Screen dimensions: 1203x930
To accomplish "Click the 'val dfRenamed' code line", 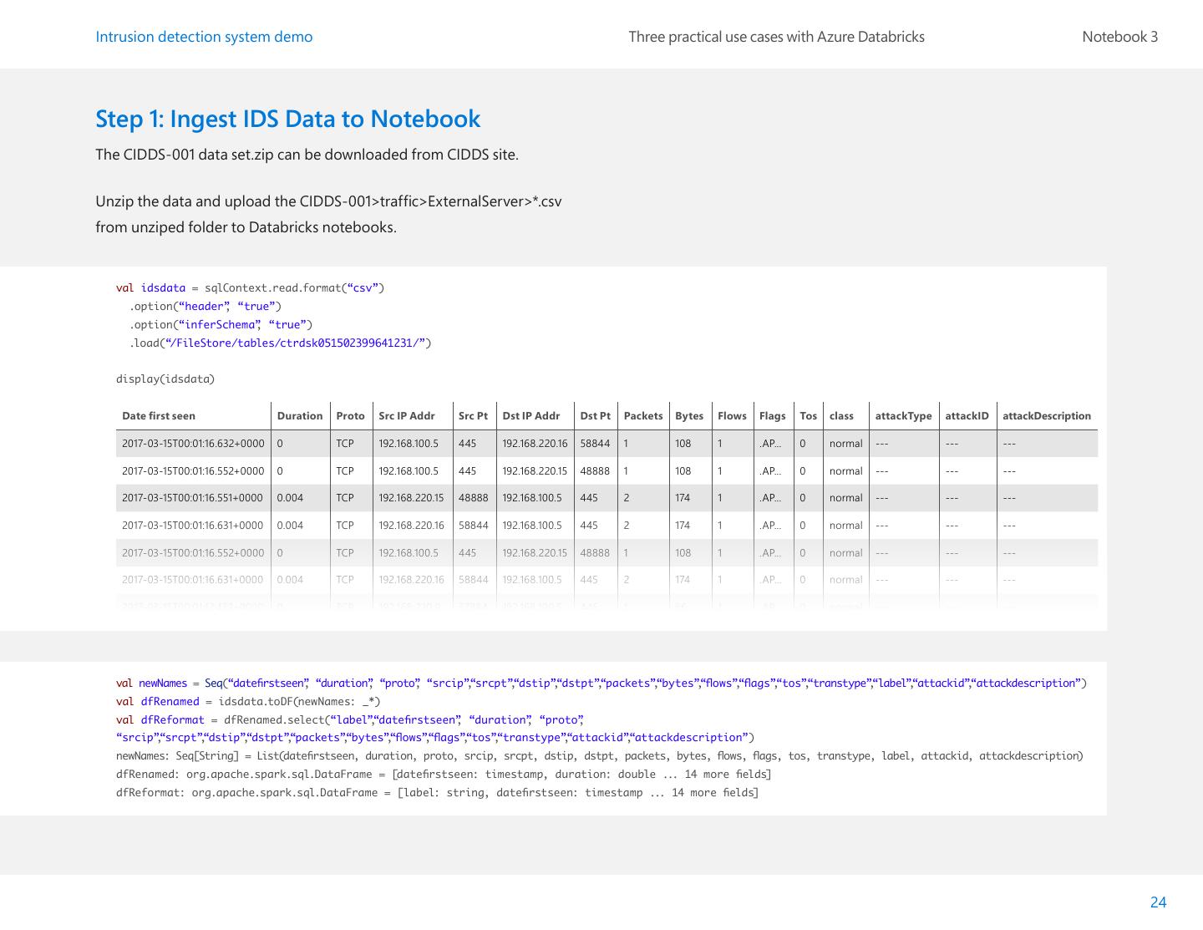I will (248, 702).
